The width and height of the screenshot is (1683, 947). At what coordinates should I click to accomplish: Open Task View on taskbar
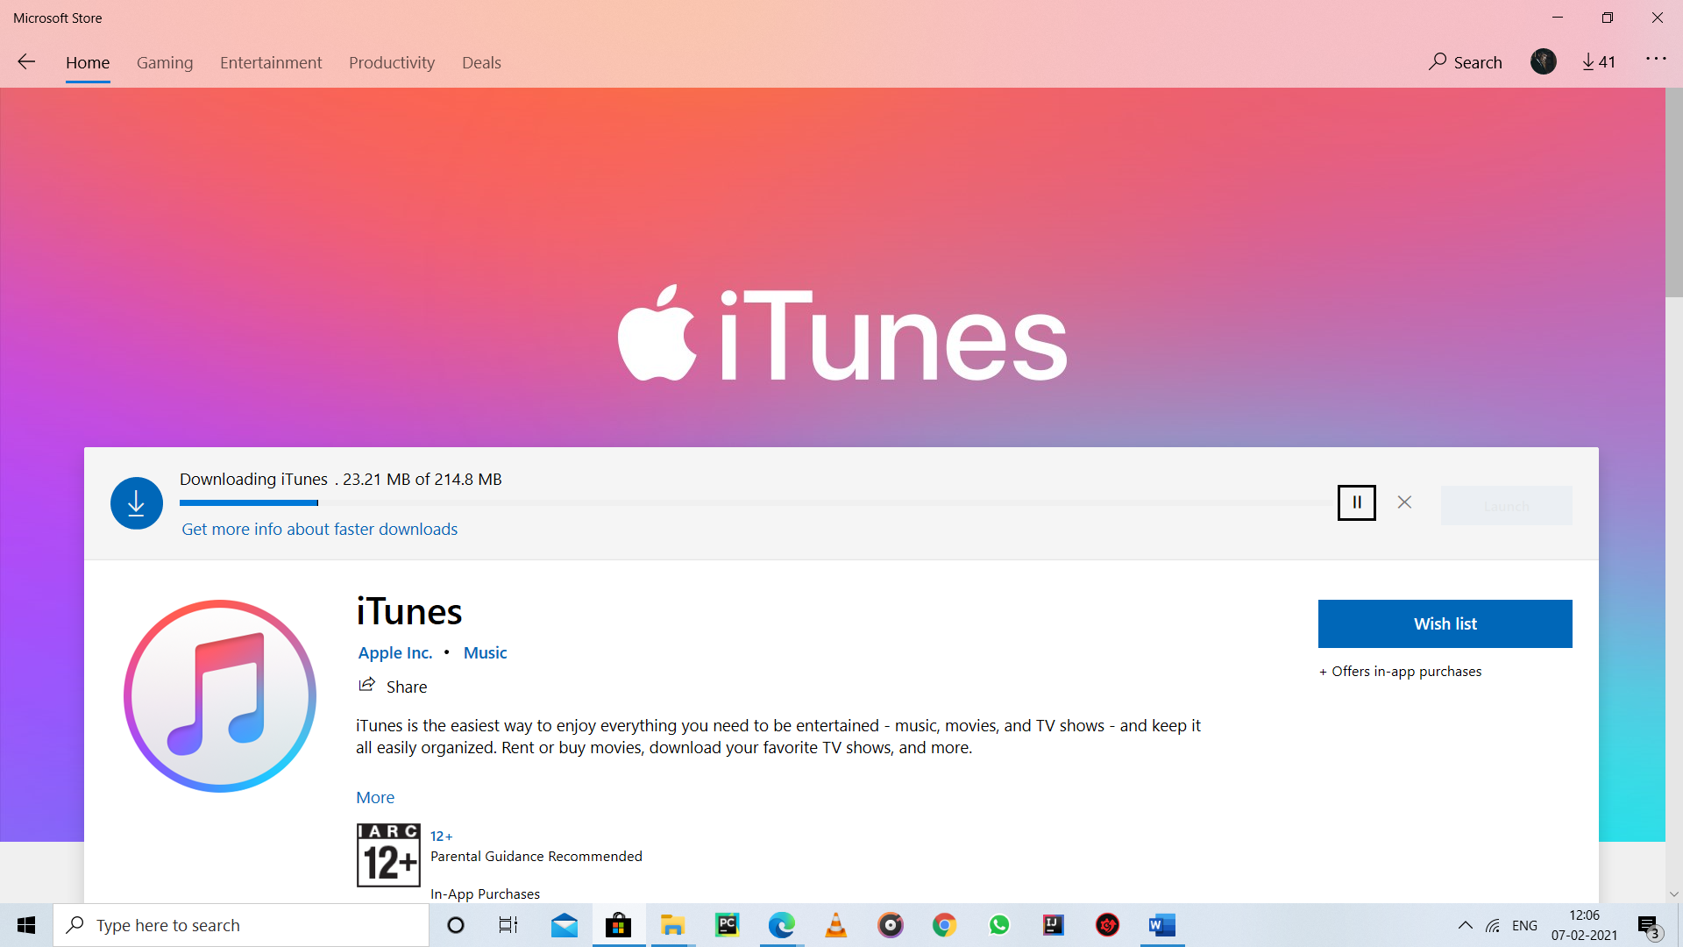[508, 925]
